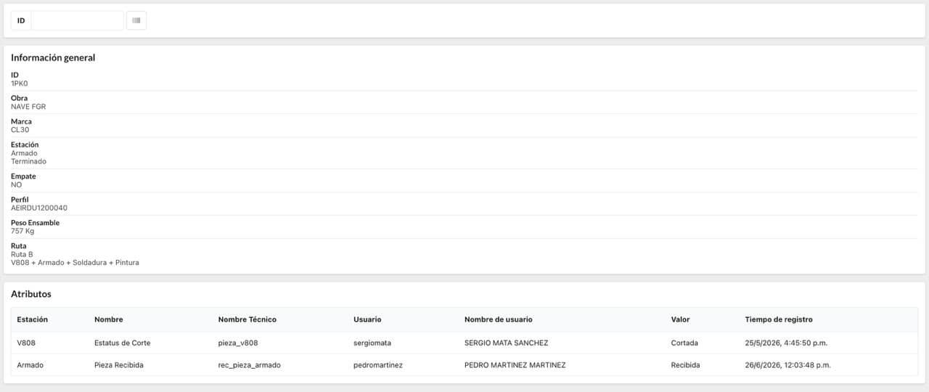Click the Empate field label
929x392 pixels.
coord(23,176)
